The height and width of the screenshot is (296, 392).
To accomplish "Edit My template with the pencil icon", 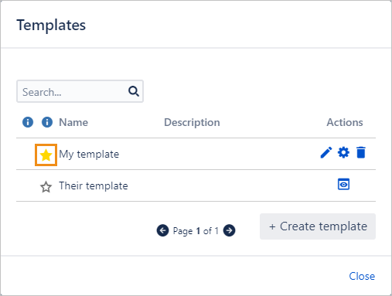I will coord(326,152).
